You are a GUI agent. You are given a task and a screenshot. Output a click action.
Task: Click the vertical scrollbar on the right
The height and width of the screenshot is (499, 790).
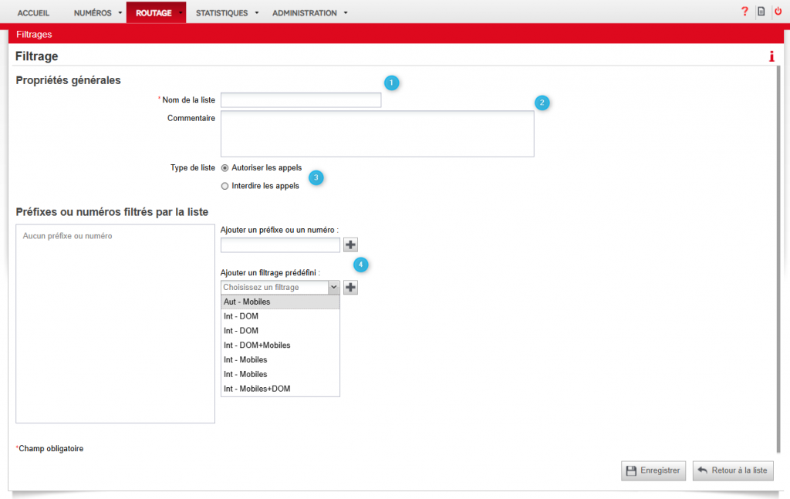tap(777, 255)
